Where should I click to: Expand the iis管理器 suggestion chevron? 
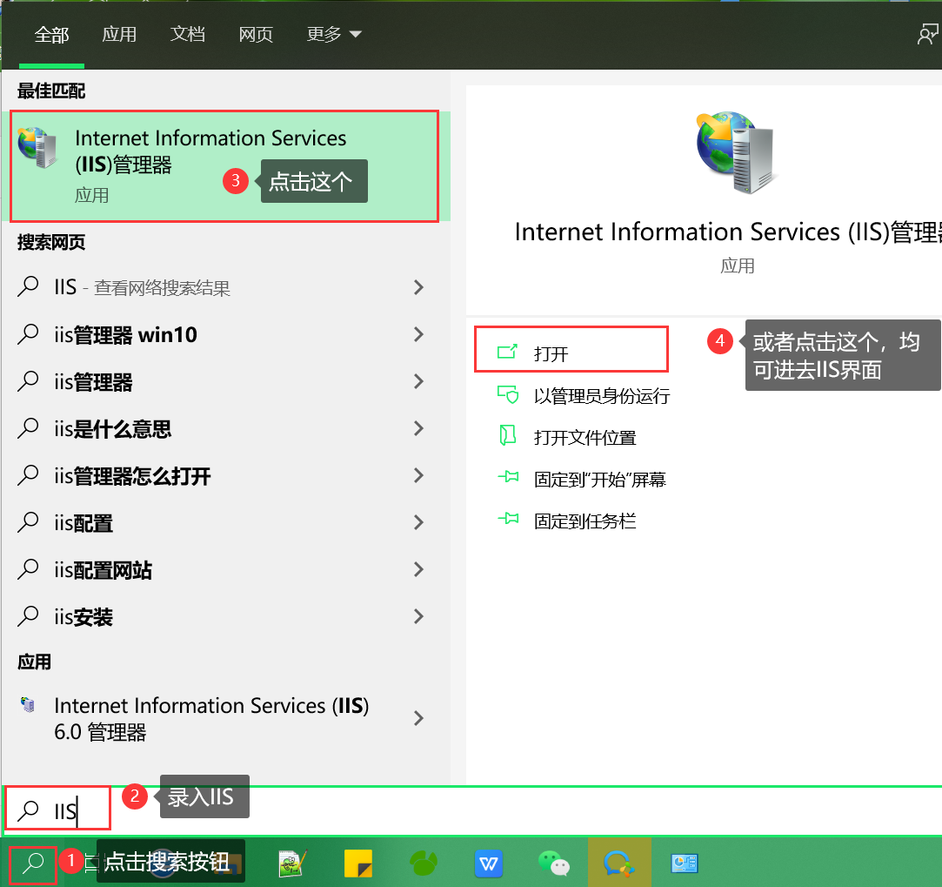point(418,381)
